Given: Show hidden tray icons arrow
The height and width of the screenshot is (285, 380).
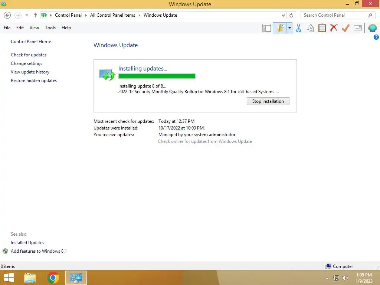Looking at the screenshot, I should 327,278.
